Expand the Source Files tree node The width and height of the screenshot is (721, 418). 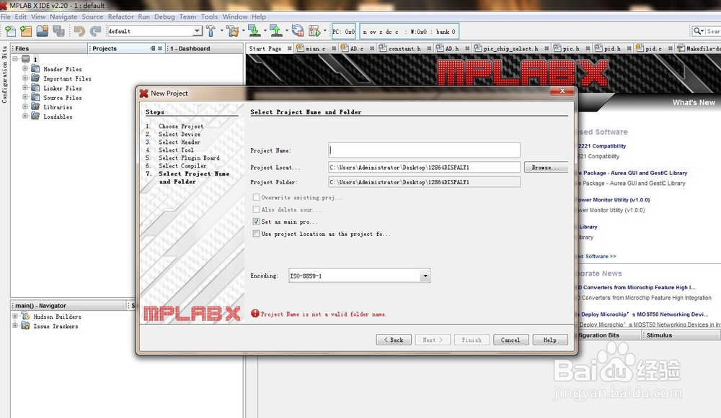pyautogui.click(x=25, y=97)
